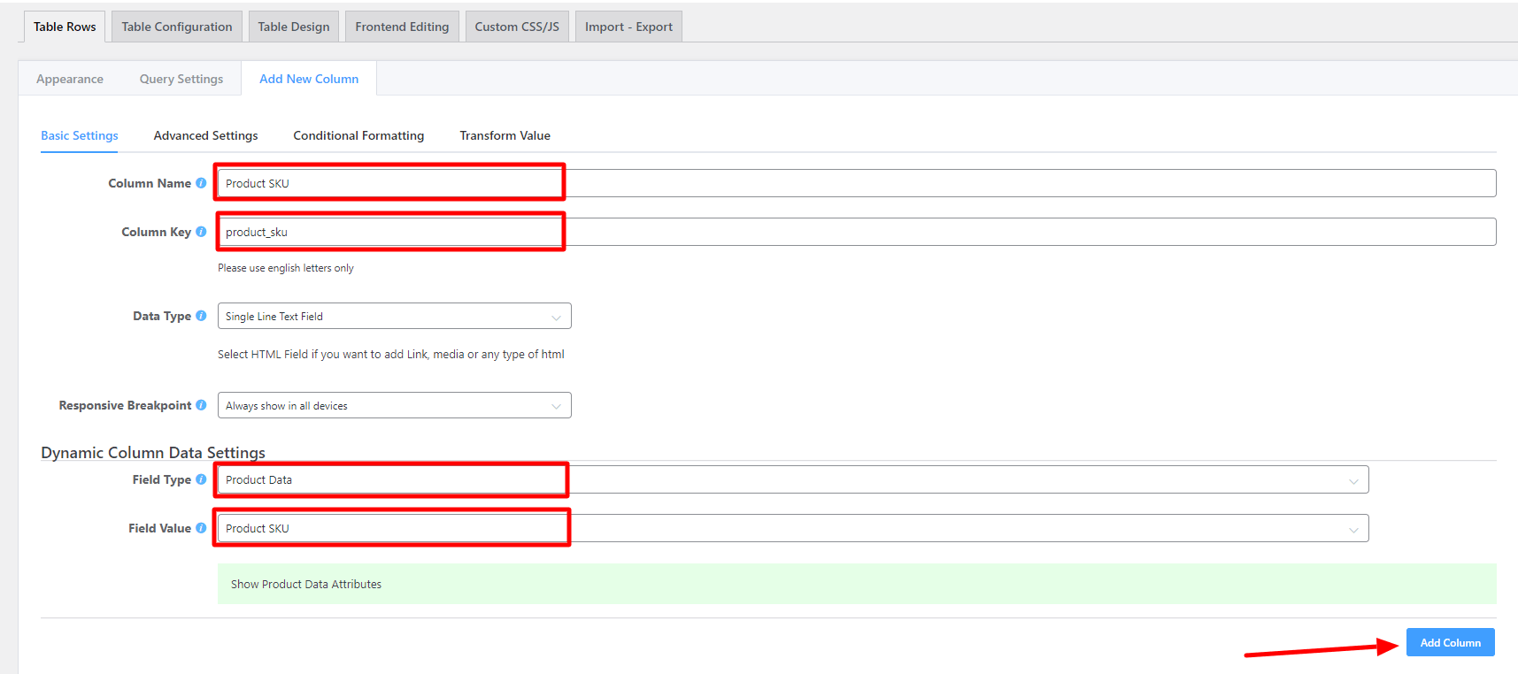
Task: Click the 'Select HTML Field' helper text
Action: pos(391,354)
